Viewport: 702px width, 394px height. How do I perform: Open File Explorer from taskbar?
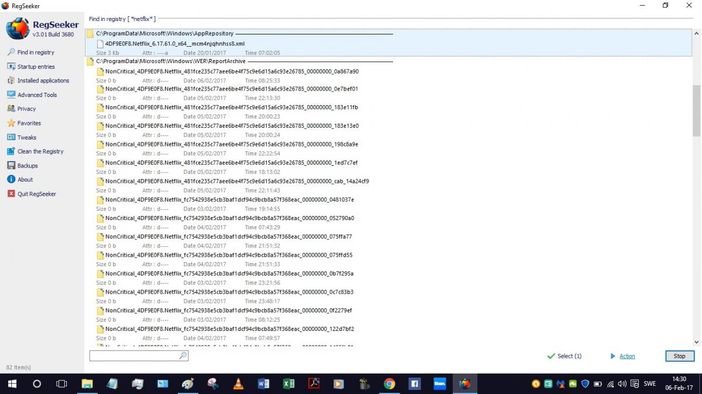[x=87, y=383]
